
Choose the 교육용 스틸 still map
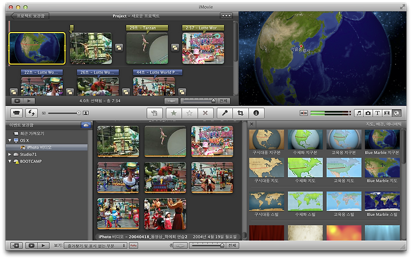pos(344,201)
